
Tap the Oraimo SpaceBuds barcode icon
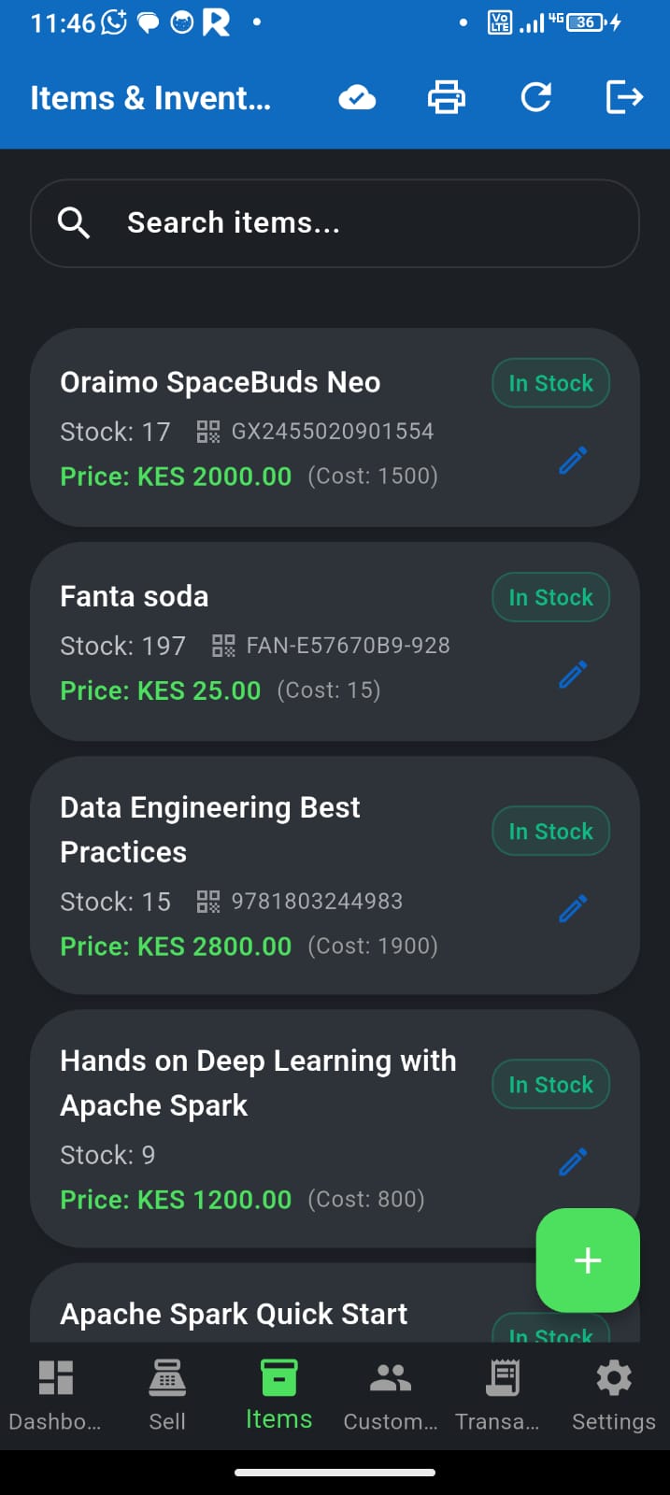[208, 432]
